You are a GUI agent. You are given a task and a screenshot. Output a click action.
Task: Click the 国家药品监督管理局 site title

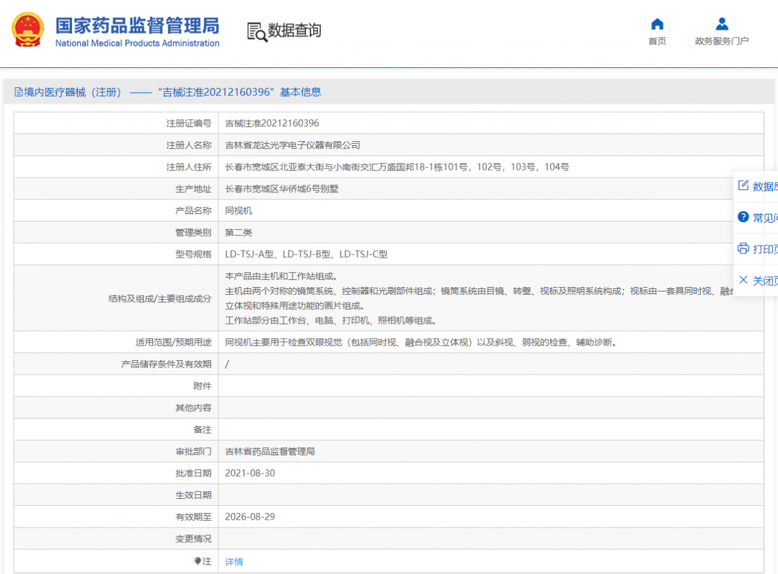coord(137,26)
